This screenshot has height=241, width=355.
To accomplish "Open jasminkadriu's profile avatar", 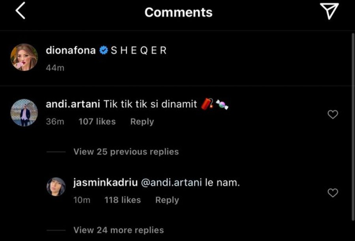I will (x=56, y=187).
